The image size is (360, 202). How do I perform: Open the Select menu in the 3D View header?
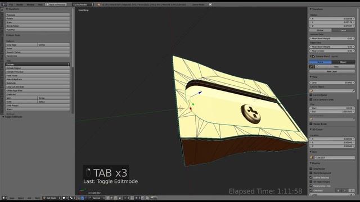coord(21,198)
